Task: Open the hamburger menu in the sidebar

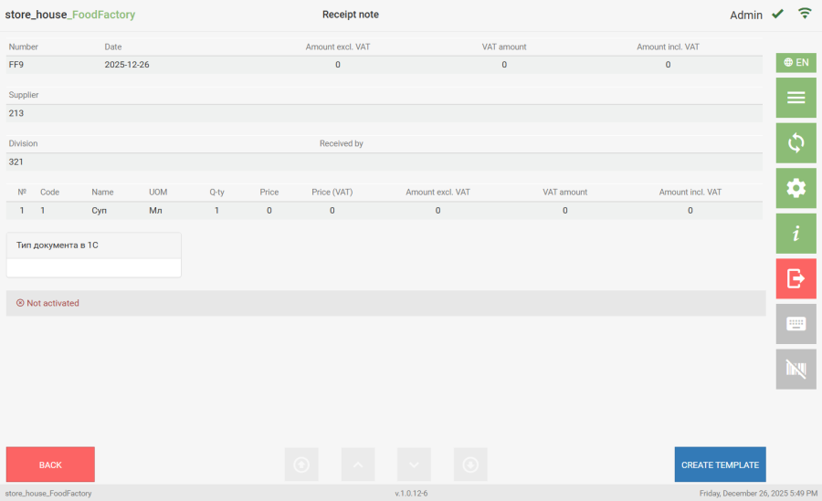Action: click(x=796, y=98)
